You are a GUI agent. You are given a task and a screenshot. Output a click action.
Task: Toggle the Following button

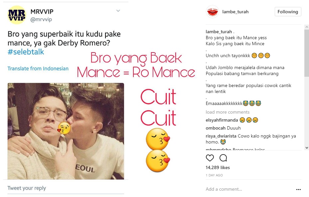click(288, 12)
